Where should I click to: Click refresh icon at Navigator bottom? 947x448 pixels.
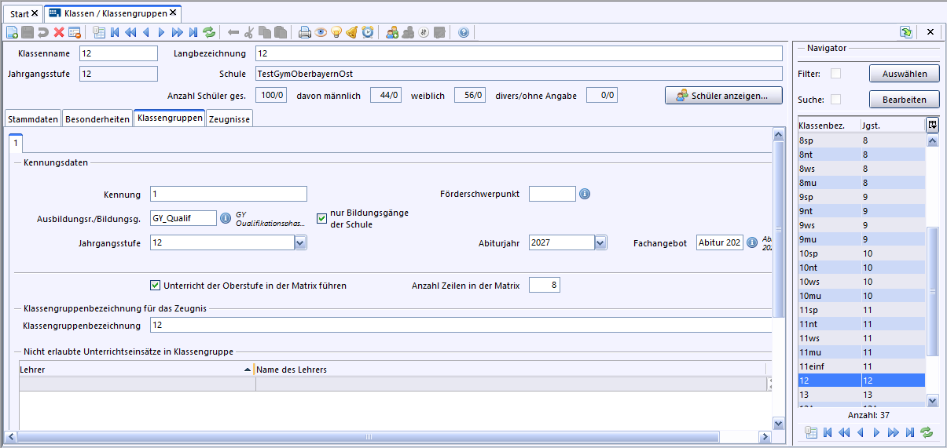[x=927, y=432]
